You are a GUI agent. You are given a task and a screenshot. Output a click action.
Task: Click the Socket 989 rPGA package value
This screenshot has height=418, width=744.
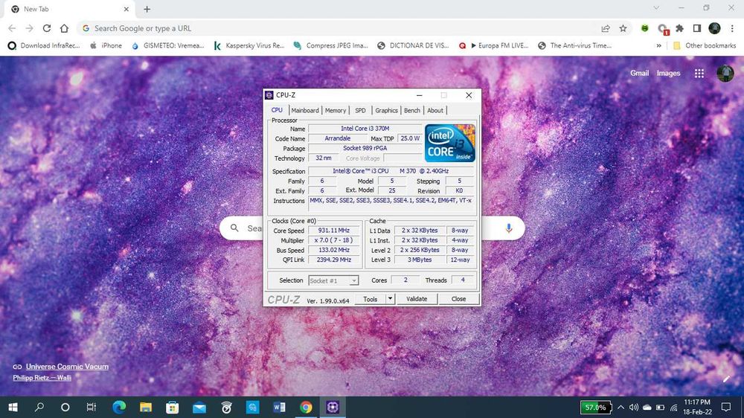[365, 148]
